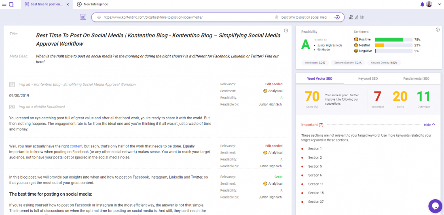The image size is (444, 215).
Task: Submit analysis with the arrow button
Action: 337,17
